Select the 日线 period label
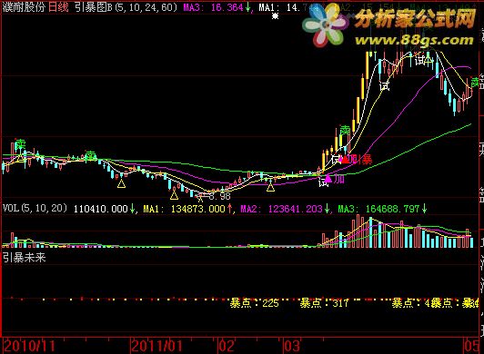Image resolution: width=484 pixels, height=354 pixels. [x=58, y=7]
